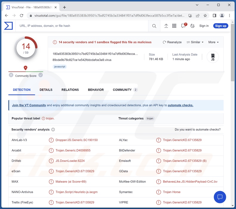Click Reanalyze
This screenshot has width=236, height=209.
[172, 42]
